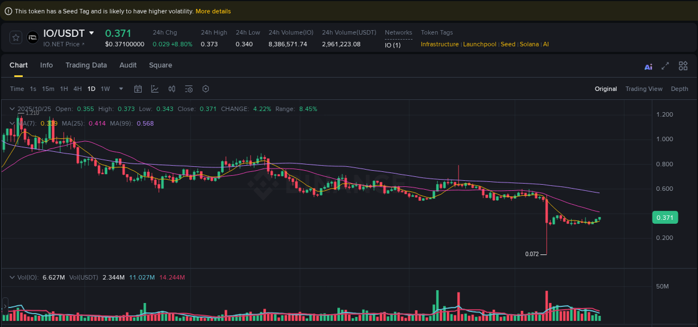This screenshot has width=698, height=327.
Task: Expand the chart to fullscreen
Action: (665, 66)
